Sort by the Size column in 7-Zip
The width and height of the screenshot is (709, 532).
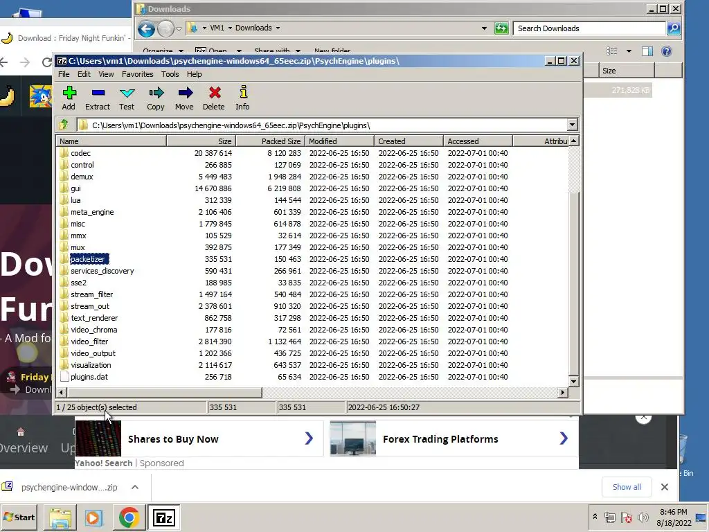[201, 141]
